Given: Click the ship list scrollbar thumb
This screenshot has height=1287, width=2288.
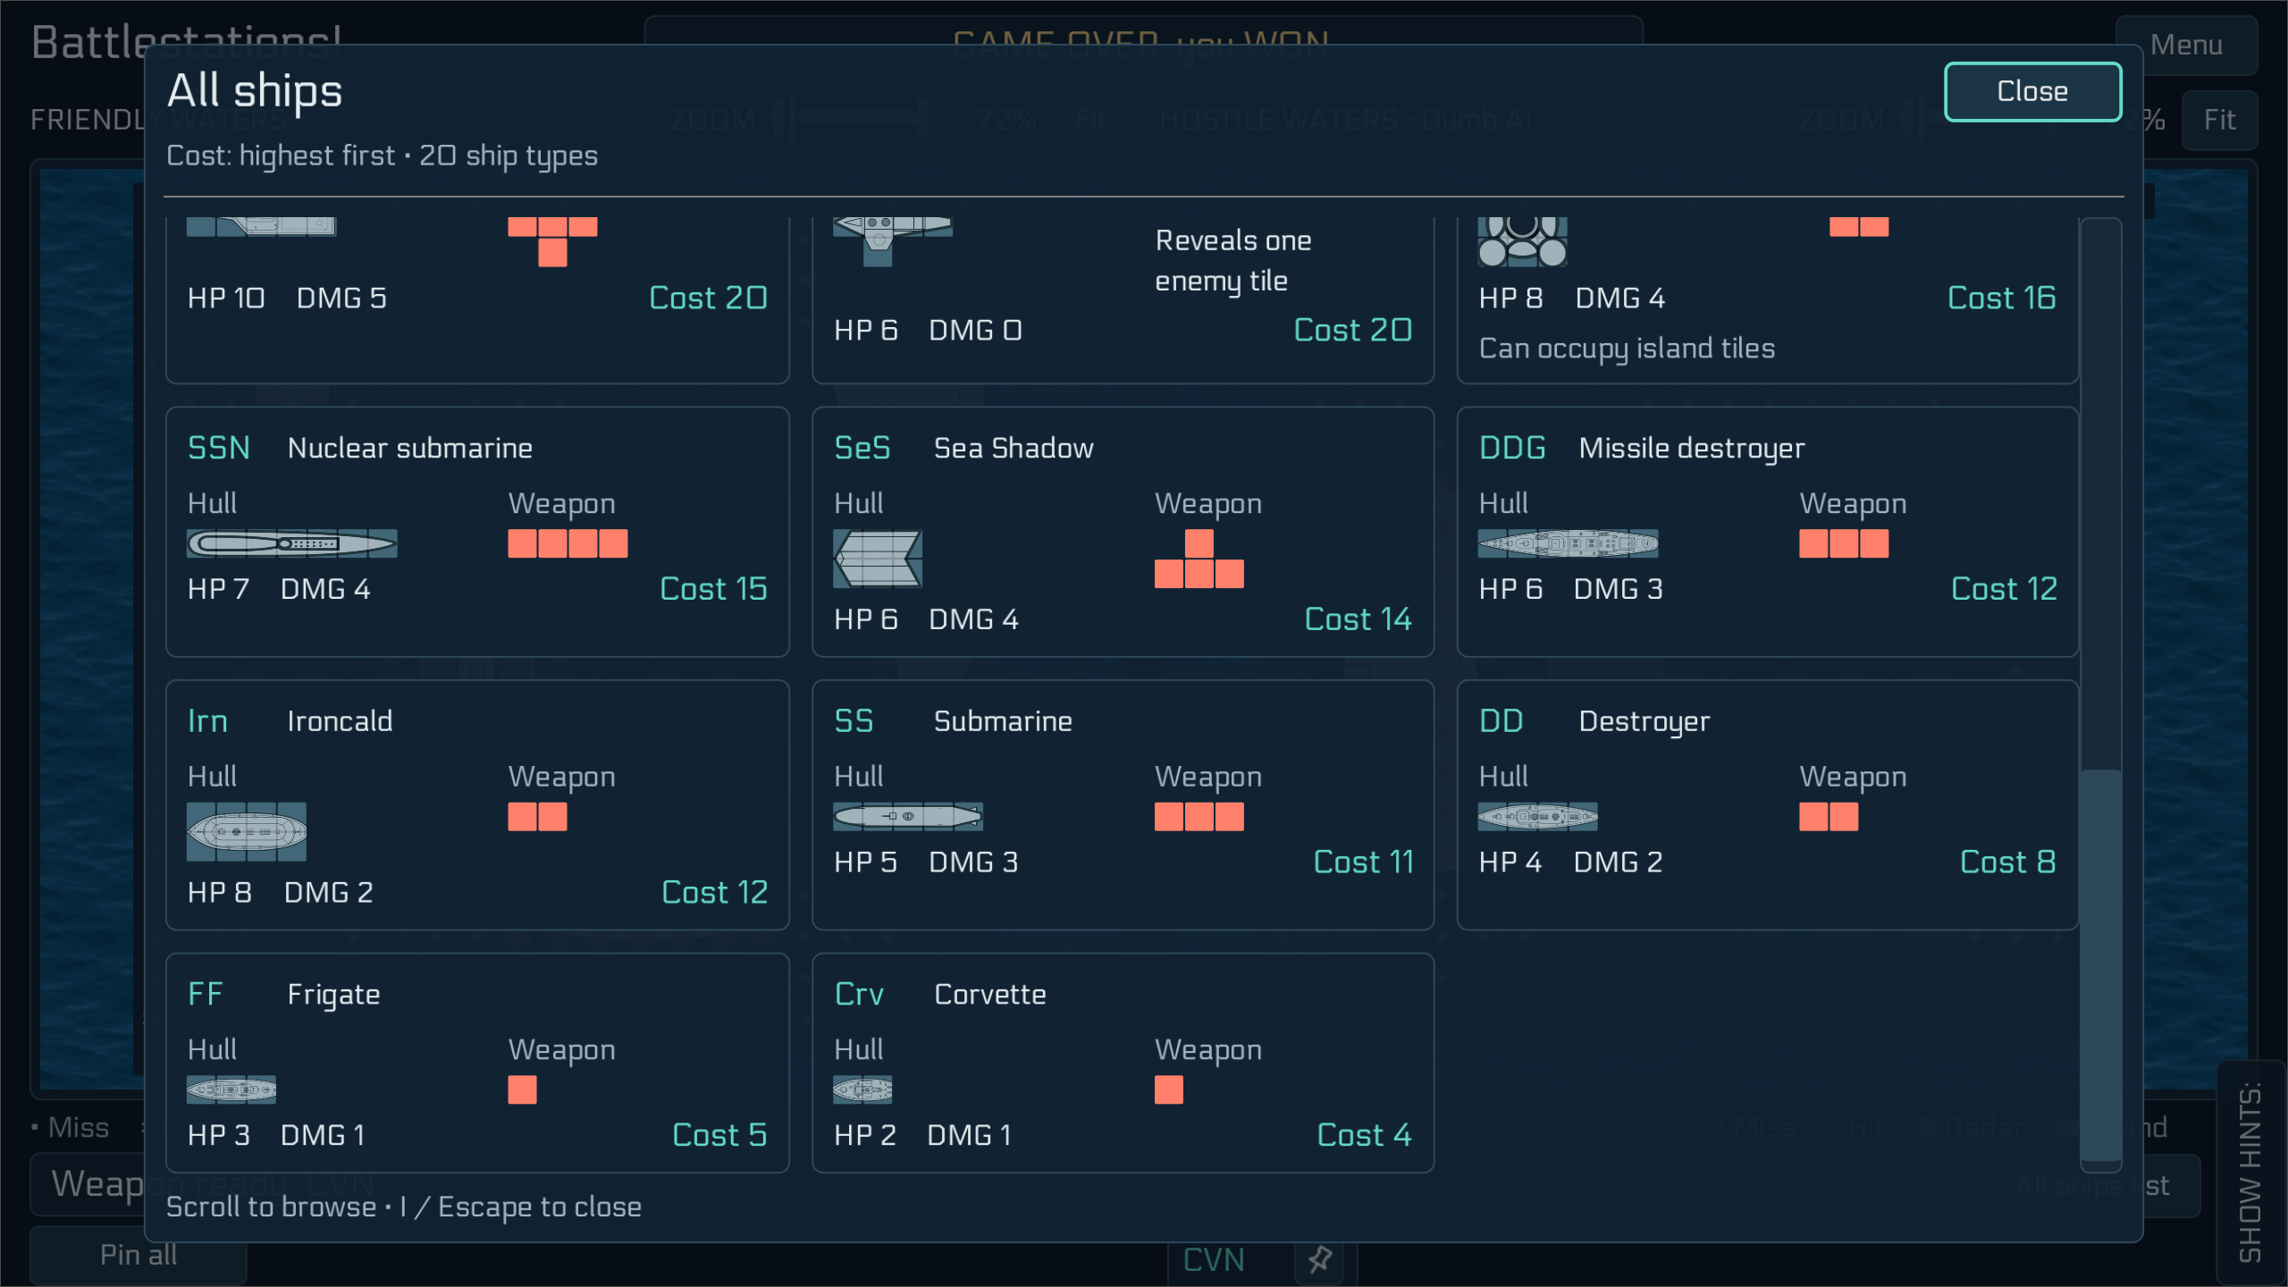Looking at the screenshot, I should (2100, 965).
